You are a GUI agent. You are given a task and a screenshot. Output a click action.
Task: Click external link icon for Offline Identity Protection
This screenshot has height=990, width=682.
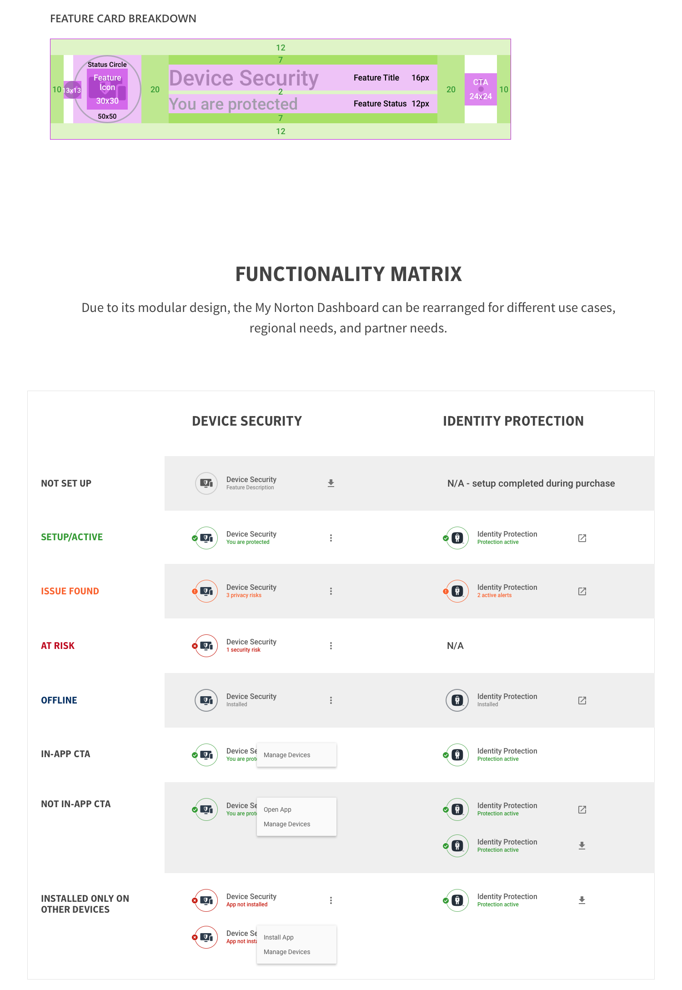click(x=582, y=700)
